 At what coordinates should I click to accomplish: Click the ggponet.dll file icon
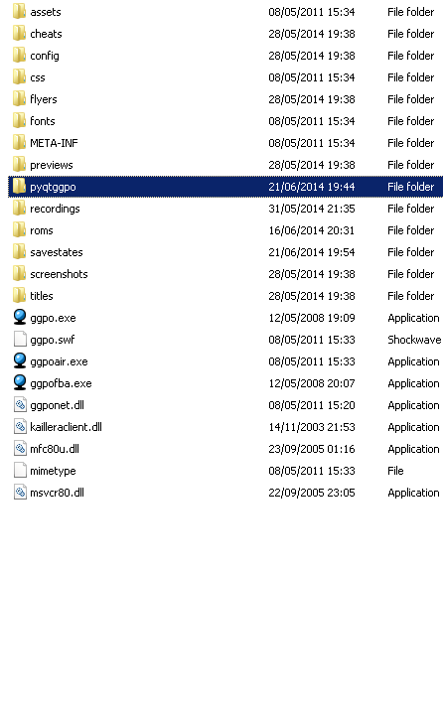click(x=19, y=405)
